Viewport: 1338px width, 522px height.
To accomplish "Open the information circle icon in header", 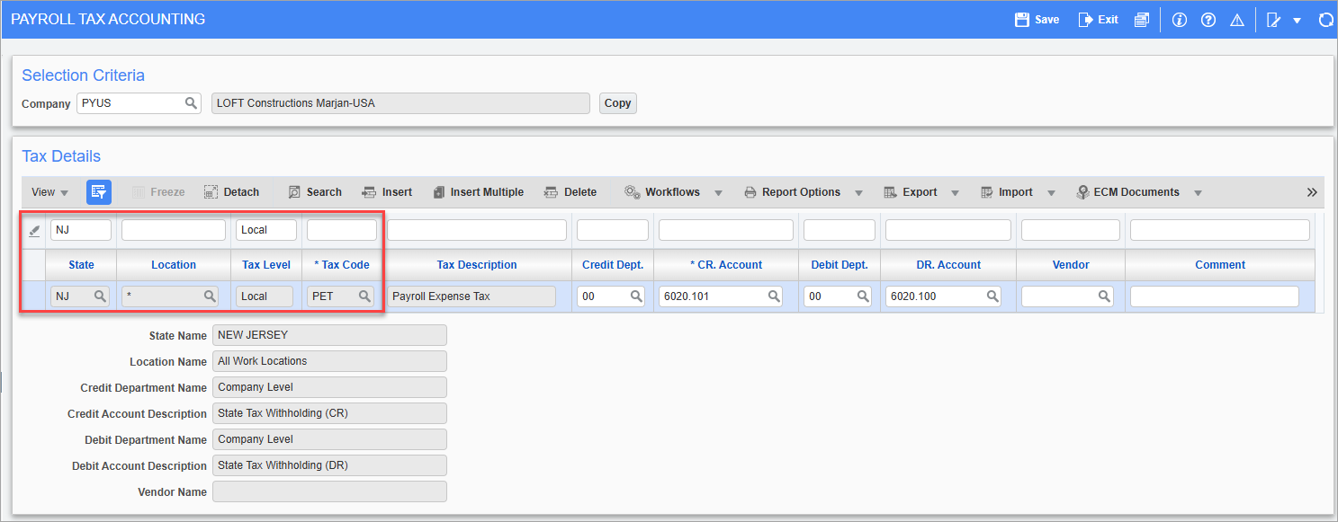I will click(1180, 20).
